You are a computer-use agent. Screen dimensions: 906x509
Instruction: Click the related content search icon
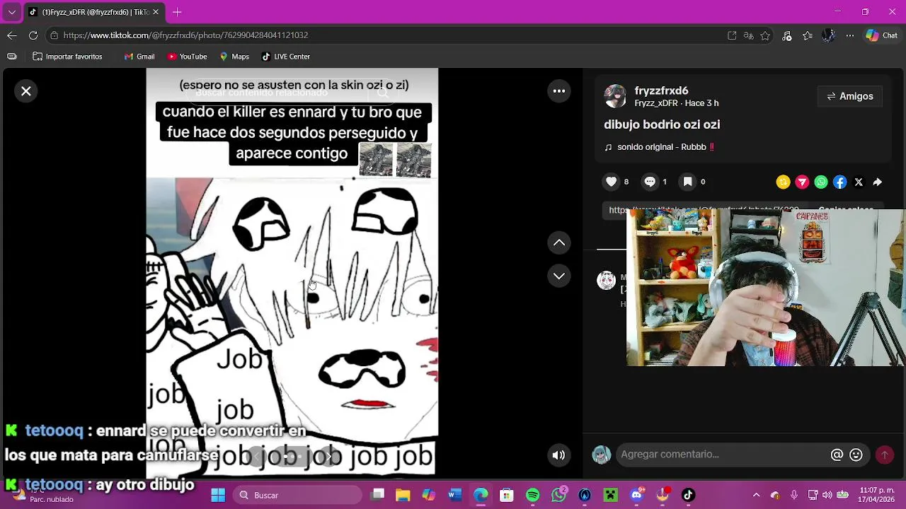(x=383, y=93)
